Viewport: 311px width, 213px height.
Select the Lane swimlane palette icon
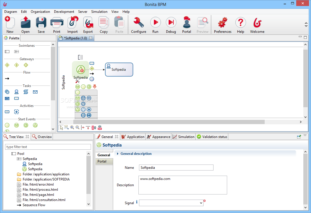coord(16,52)
